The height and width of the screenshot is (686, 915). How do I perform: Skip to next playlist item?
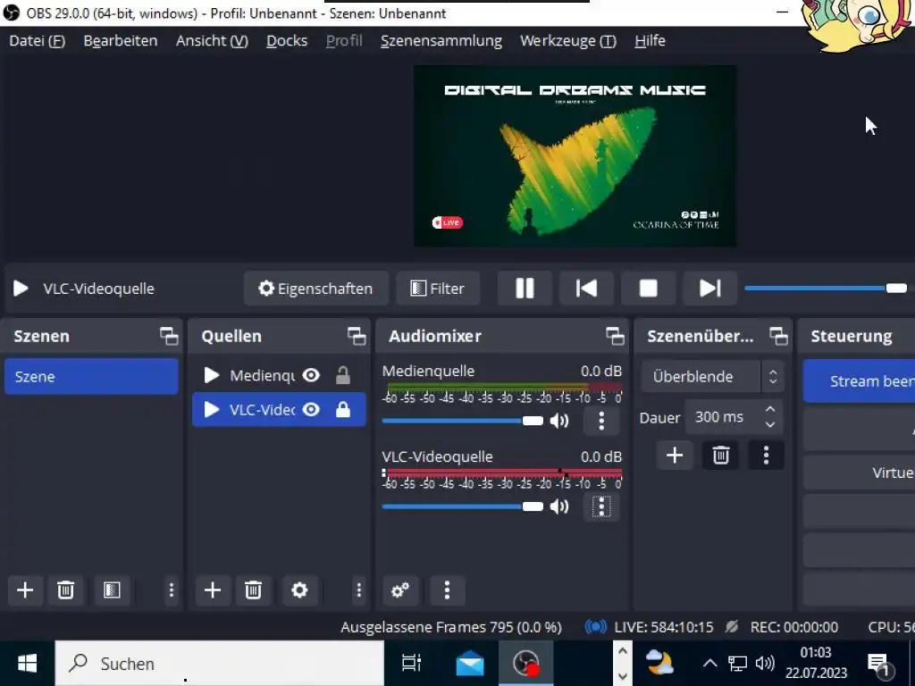[710, 289]
